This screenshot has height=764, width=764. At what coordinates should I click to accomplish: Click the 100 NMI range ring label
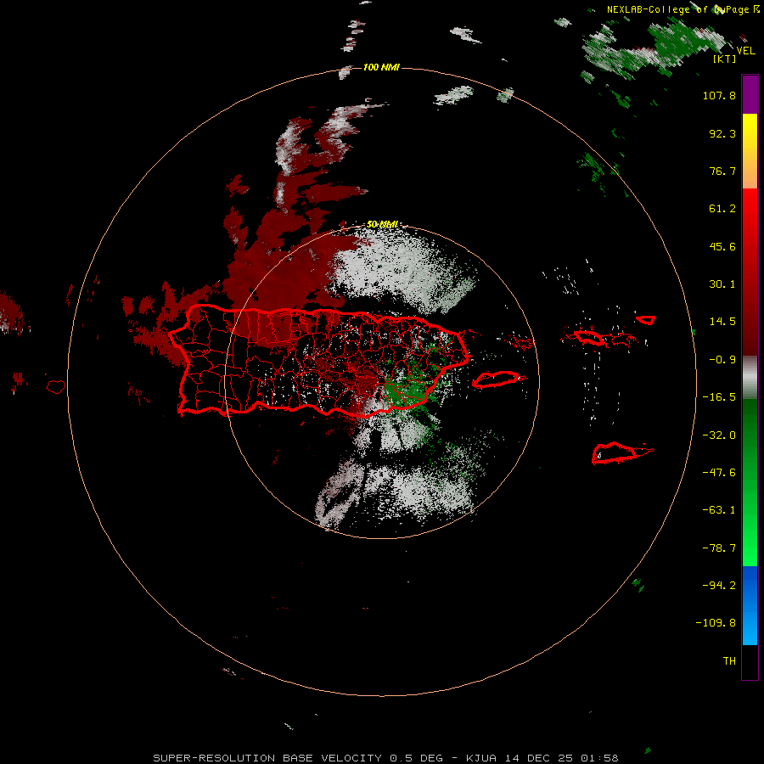(x=381, y=67)
